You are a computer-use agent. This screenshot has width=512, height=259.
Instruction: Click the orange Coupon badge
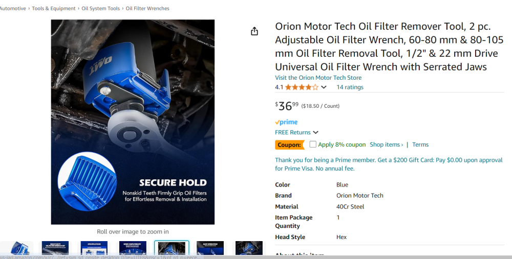(x=289, y=145)
